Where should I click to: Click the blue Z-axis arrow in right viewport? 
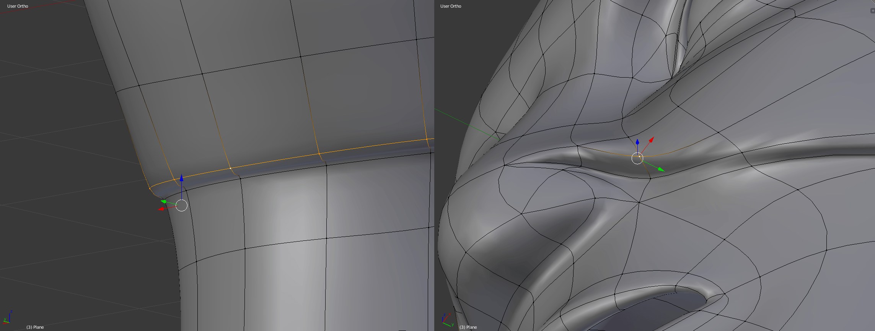(x=637, y=142)
